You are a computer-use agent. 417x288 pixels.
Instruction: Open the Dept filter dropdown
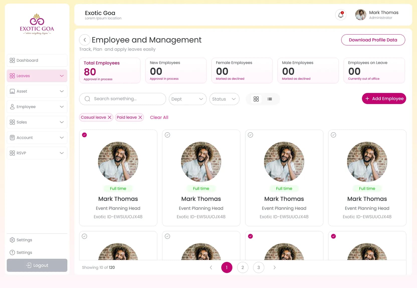click(x=187, y=99)
